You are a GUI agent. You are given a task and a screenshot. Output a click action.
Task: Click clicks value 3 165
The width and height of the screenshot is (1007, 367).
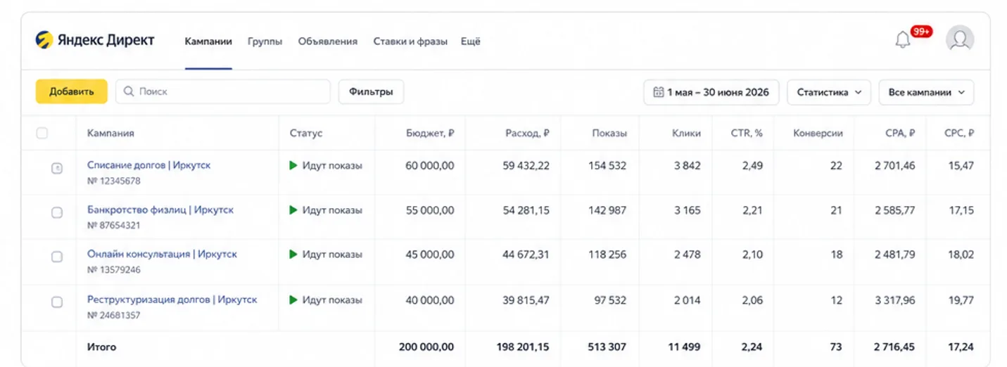point(687,210)
